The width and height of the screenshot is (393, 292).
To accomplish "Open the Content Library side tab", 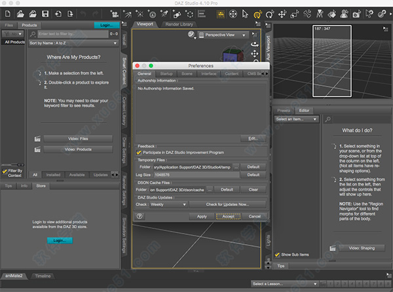I will coord(124,111).
